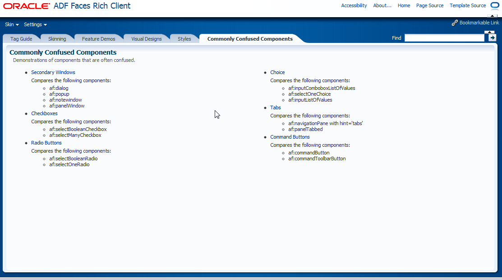Select the Styles tab
The height and width of the screenshot is (280, 502).
point(184,39)
